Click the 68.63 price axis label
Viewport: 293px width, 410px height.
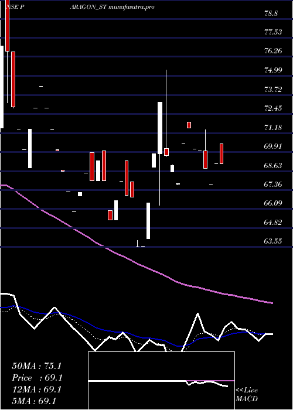(x=273, y=166)
